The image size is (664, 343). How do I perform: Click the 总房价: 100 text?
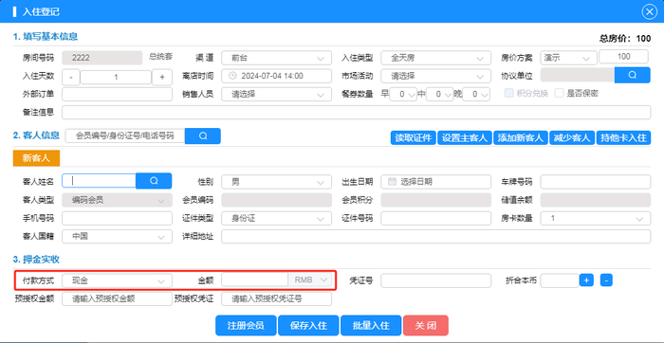[x=624, y=39]
